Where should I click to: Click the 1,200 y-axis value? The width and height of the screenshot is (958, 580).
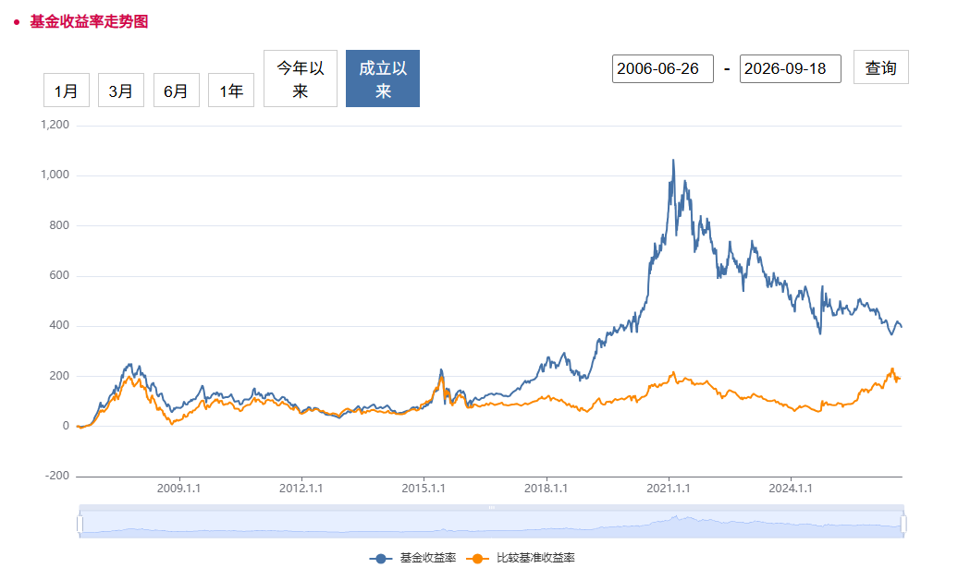55,125
